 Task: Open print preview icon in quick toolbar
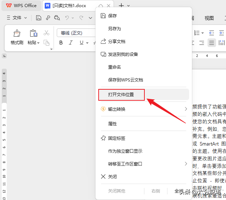(57, 18)
